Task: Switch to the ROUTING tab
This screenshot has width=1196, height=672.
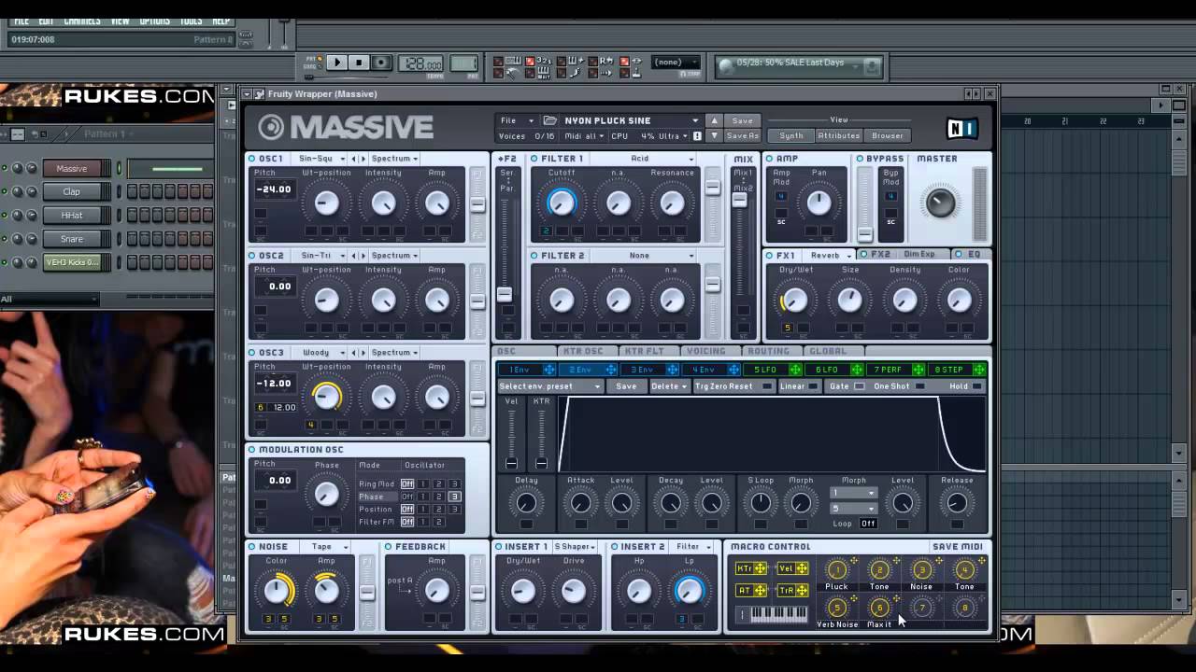Action: click(768, 352)
